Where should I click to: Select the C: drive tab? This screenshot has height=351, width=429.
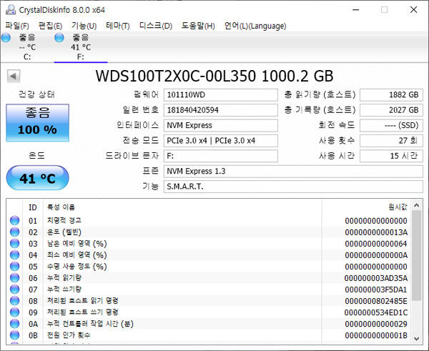coord(27,47)
